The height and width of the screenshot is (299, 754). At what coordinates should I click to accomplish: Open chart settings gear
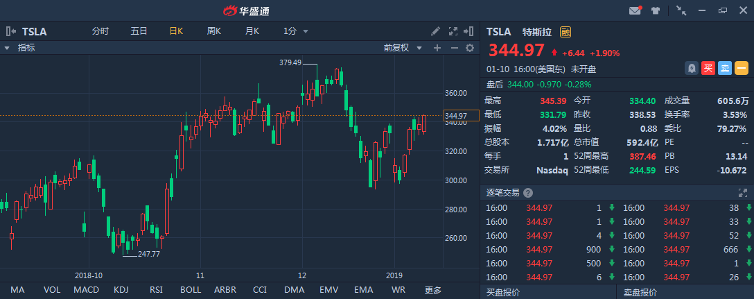469,48
